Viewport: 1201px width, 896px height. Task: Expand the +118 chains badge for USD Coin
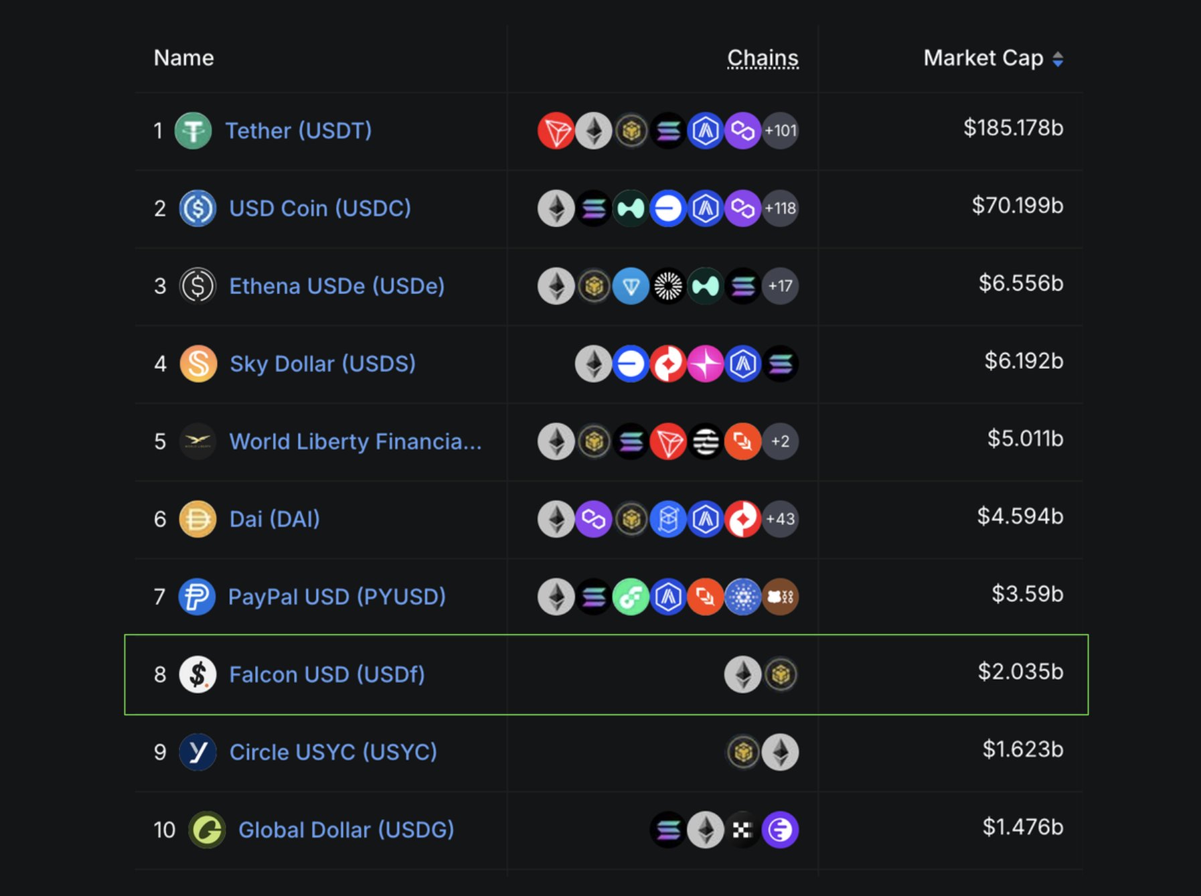coord(781,208)
